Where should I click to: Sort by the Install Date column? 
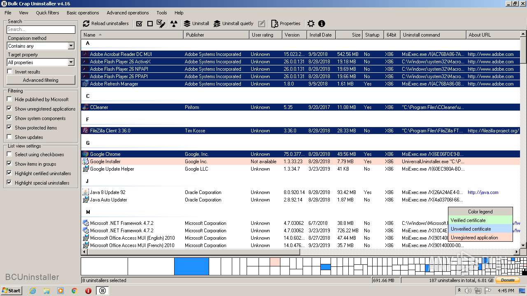point(321,35)
